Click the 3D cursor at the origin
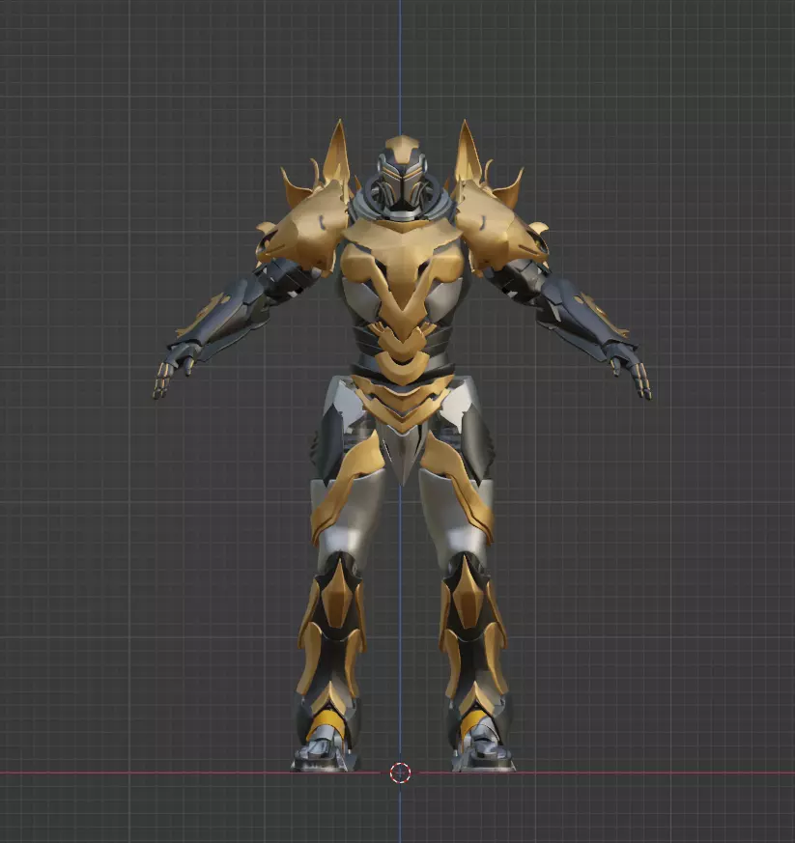The image size is (795, 843). coord(400,773)
